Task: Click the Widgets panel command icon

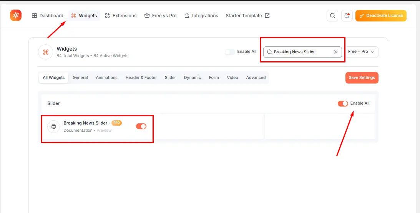Action: coord(46,52)
